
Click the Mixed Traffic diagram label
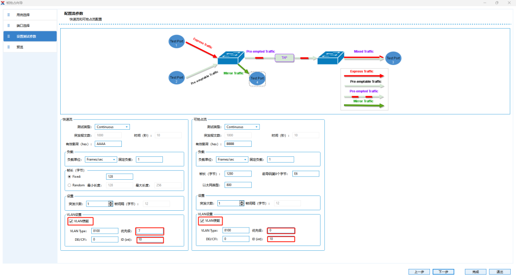(x=364, y=51)
